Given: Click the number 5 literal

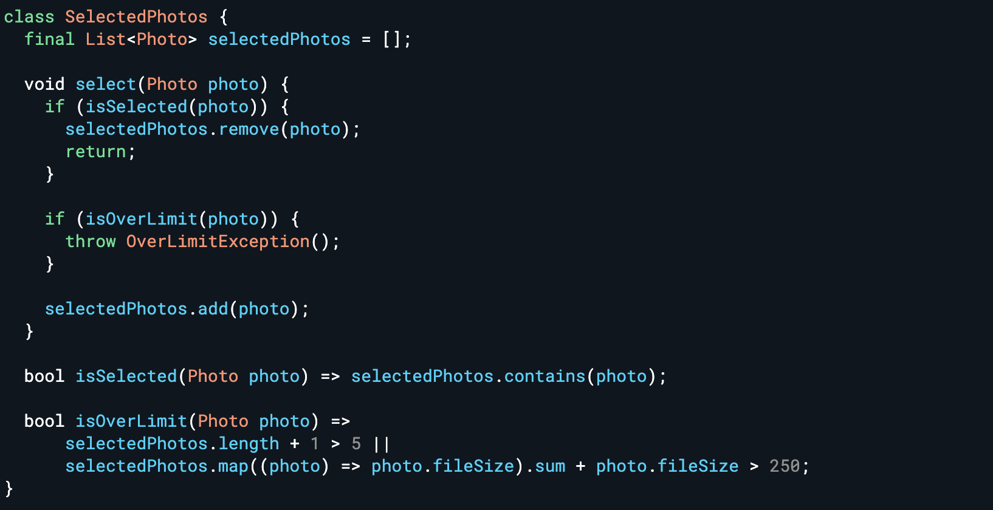Looking at the screenshot, I should click(356, 444).
